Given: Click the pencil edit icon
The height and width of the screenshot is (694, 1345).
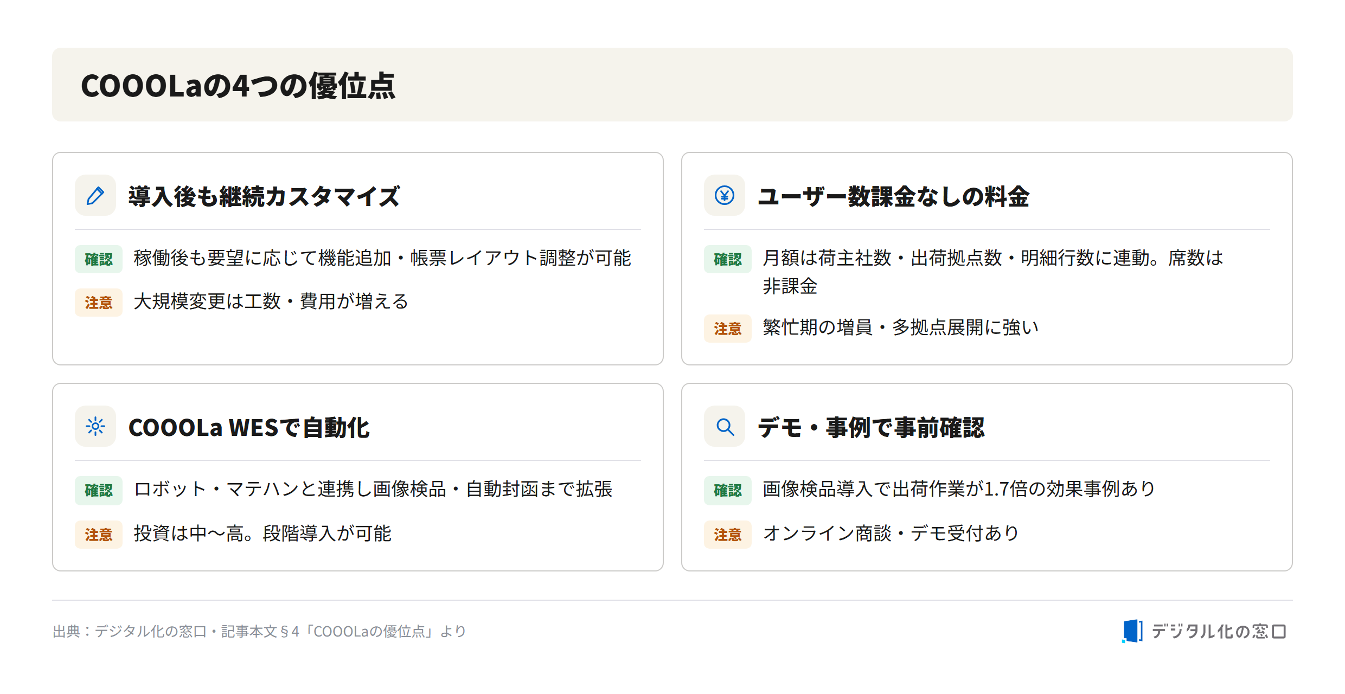Looking at the screenshot, I should click(x=95, y=196).
